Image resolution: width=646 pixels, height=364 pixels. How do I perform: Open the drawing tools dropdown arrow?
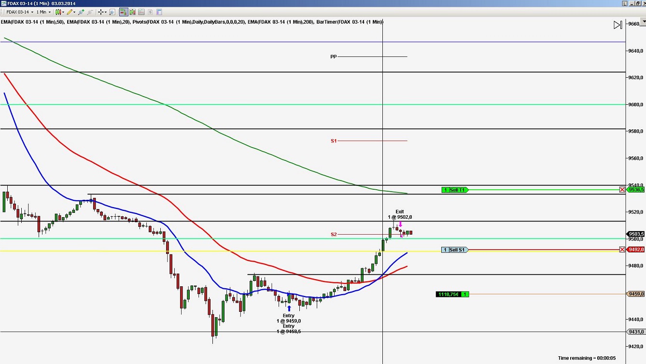[74, 12]
